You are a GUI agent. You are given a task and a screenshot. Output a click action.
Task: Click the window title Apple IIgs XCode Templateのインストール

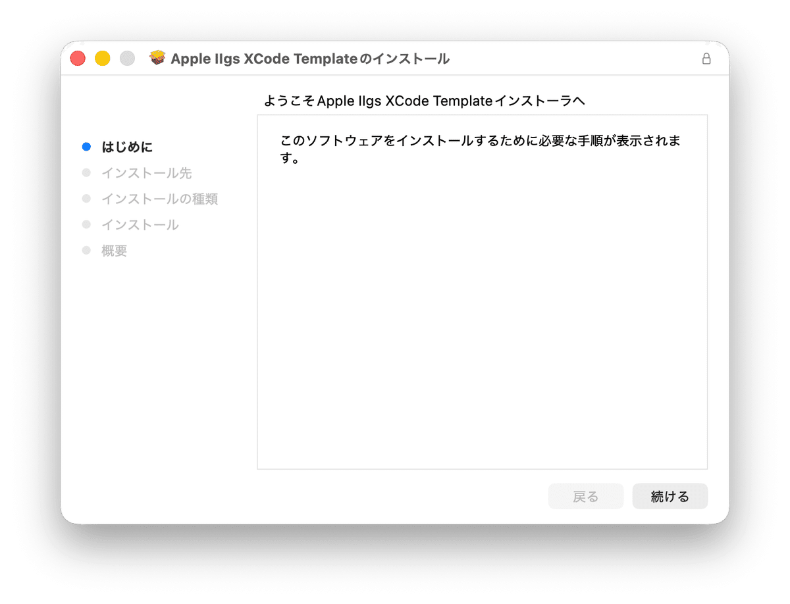pos(311,59)
